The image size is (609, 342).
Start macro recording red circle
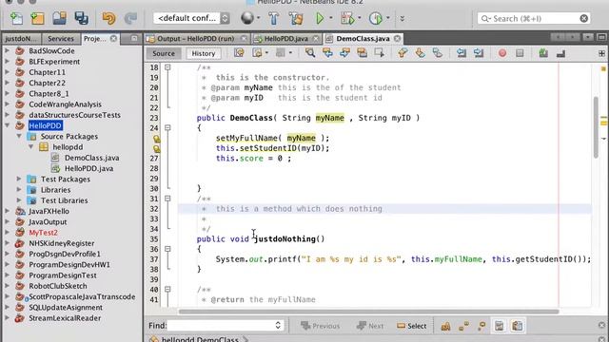[502, 53]
